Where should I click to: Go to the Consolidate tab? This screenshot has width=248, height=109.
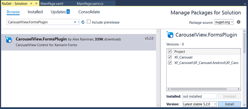pyautogui.click(x=89, y=12)
